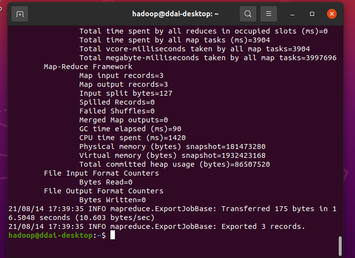Click the File Output Format Counters heading
The image size is (355, 258).
[x=104, y=191]
